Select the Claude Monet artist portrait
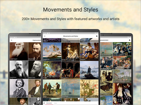The image size is (141, 105). click(x=19, y=70)
